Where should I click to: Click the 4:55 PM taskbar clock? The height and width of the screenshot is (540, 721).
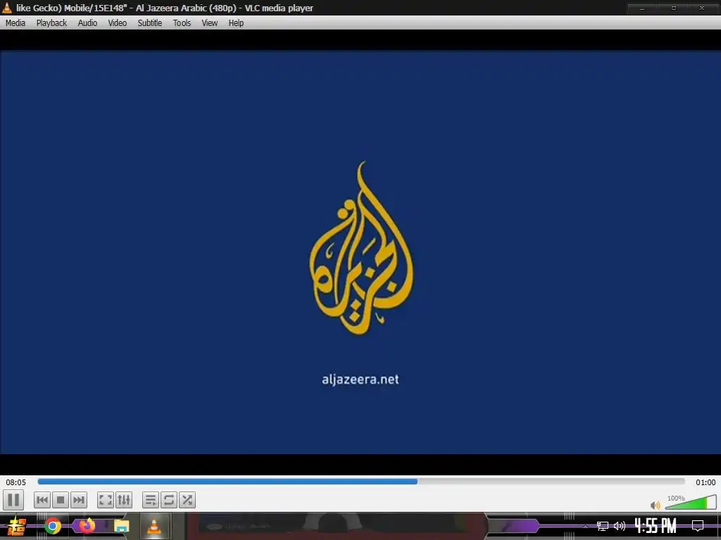point(656,526)
